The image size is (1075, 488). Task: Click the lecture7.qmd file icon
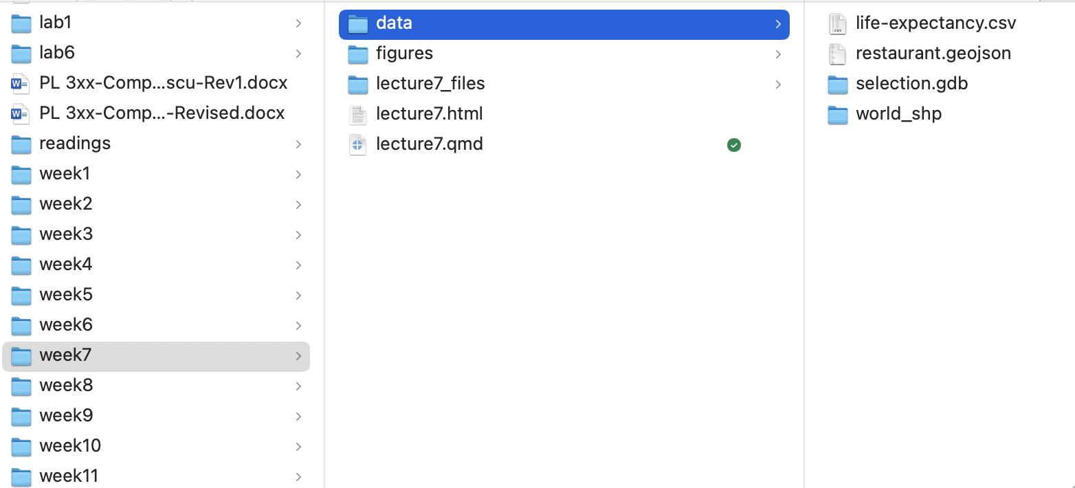click(357, 144)
